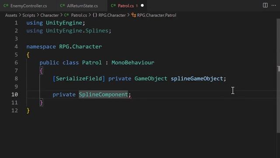This screenshot has height=158, width=280.
Task: Click line number 4 in the gutter
Action: coord(16,47)
